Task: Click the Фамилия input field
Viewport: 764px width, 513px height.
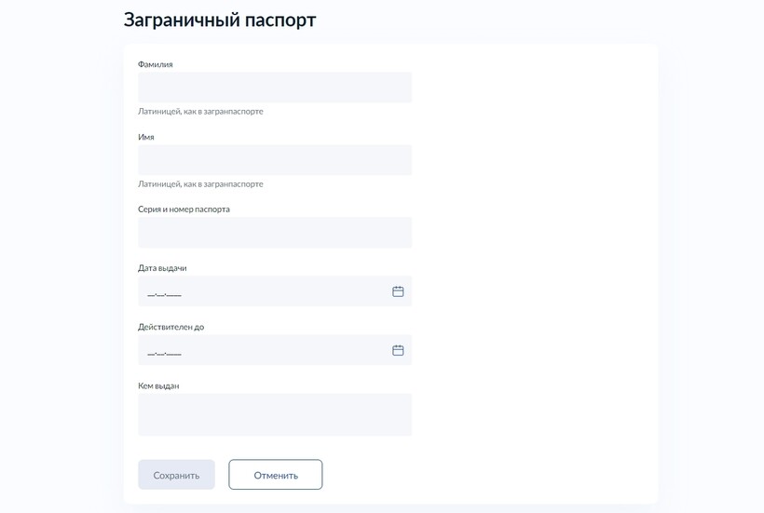Action: pos(275,88)
